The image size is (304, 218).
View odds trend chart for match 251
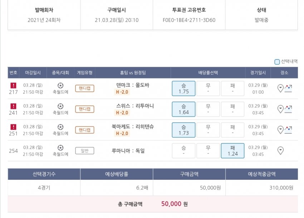tap(288, 129)
